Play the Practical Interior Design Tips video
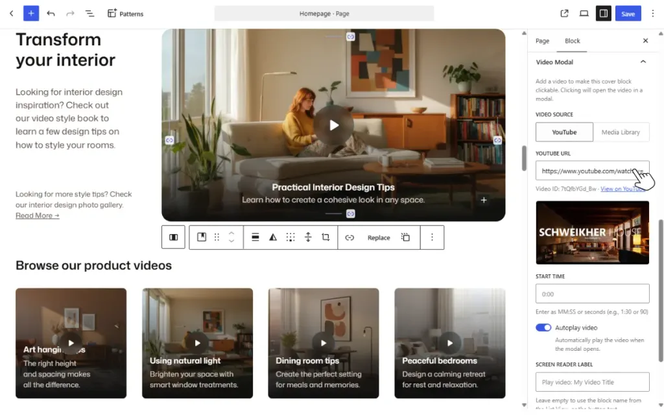This screenshot has height=415, width=664. click(x=334, y=125)
